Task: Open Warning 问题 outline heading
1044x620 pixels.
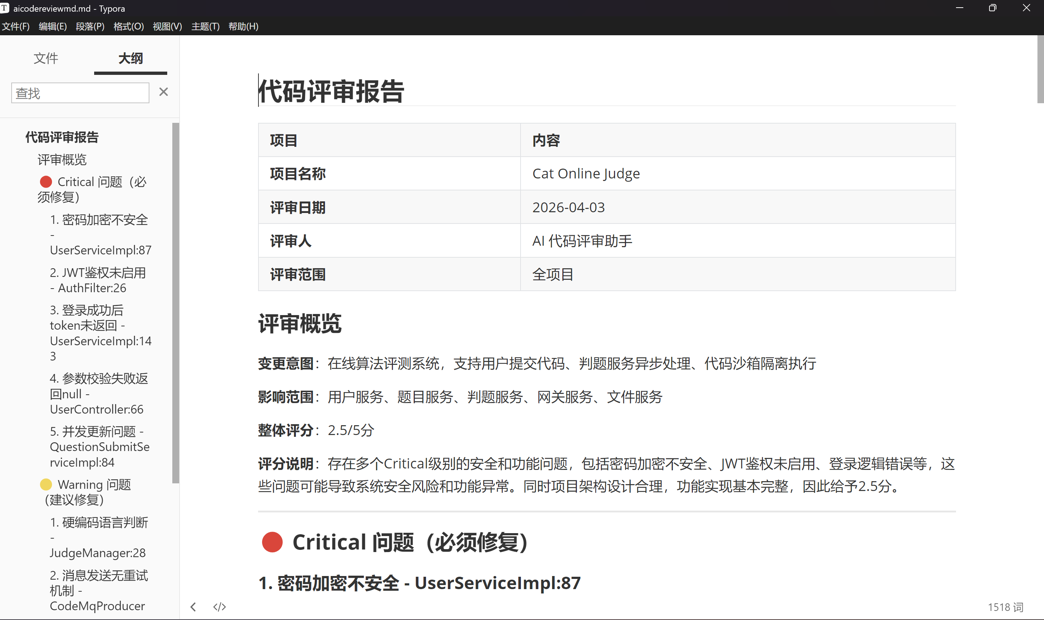Action: (x=85, y=492)
